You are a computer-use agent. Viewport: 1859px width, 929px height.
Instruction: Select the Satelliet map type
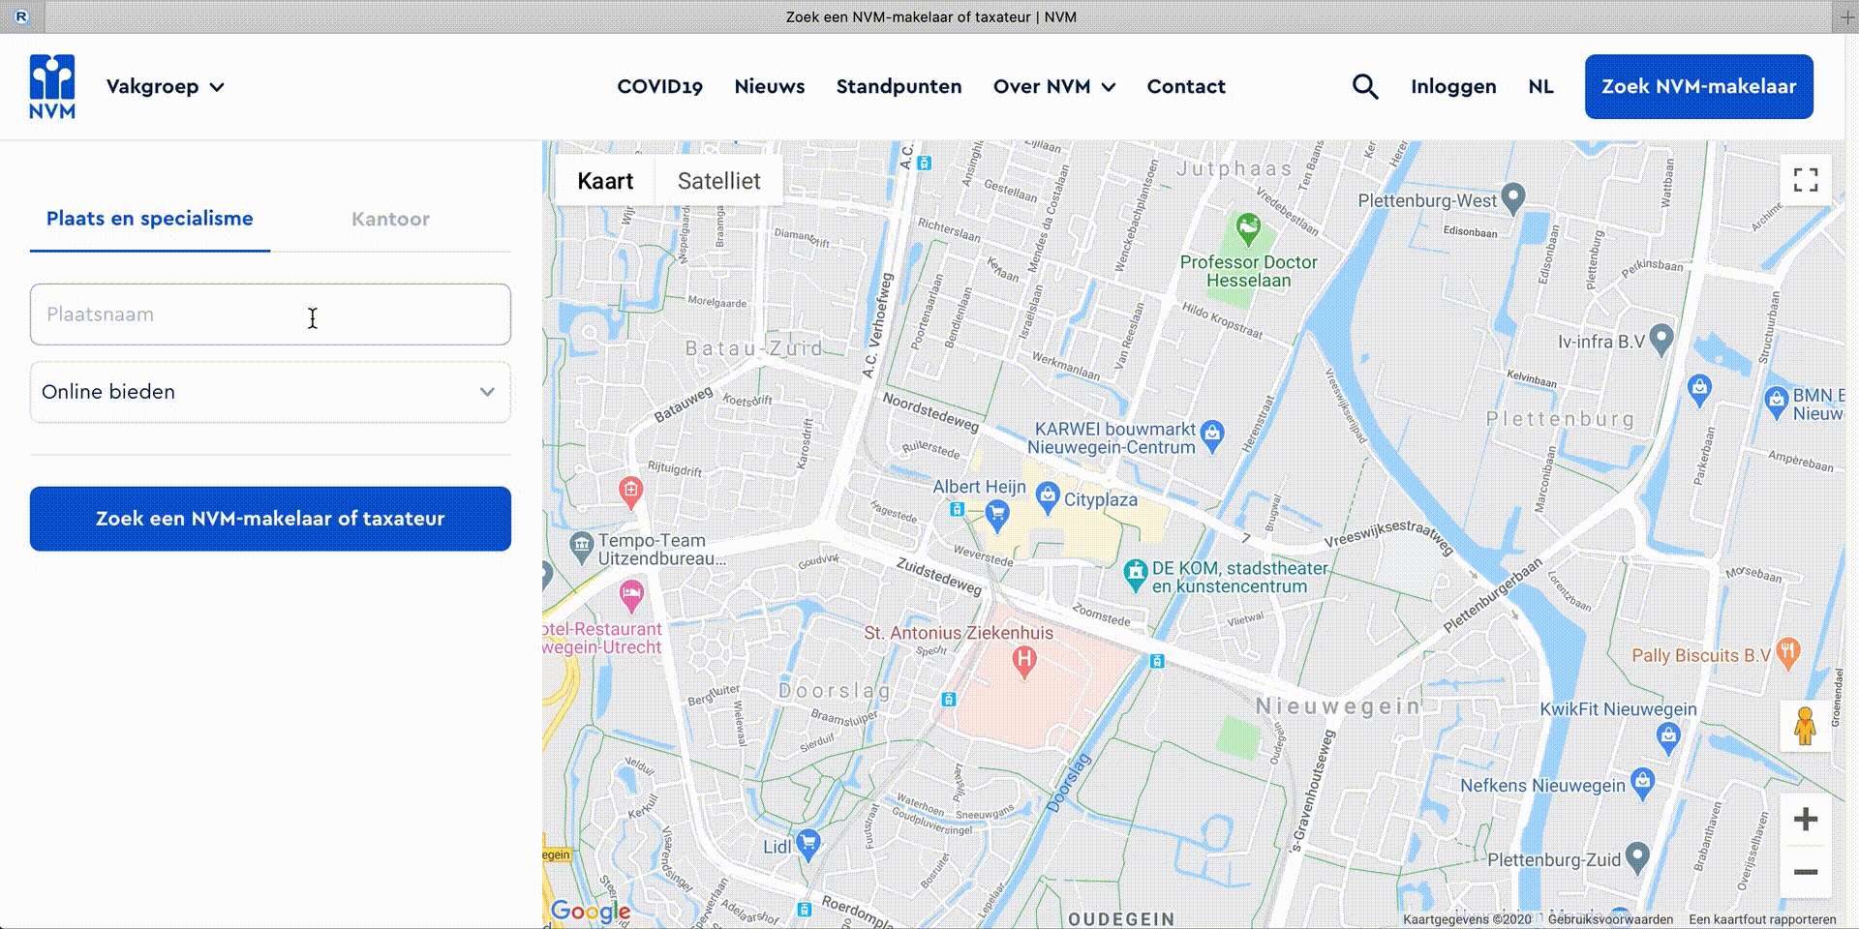tap(718, 181)
